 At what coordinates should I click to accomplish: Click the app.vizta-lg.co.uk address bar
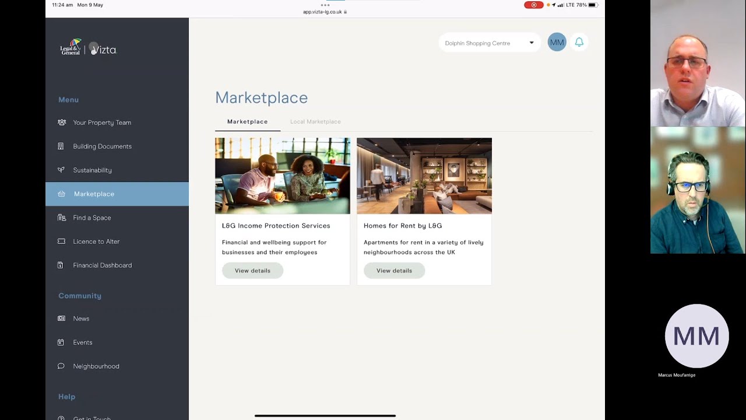325,12
